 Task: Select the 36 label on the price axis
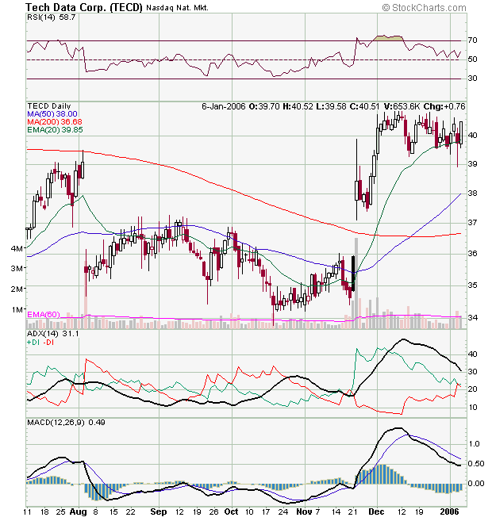click(x=472, y=254)
